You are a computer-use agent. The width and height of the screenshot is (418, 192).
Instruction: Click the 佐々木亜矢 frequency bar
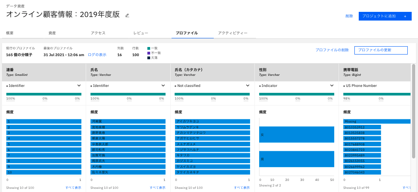(128, 172)
